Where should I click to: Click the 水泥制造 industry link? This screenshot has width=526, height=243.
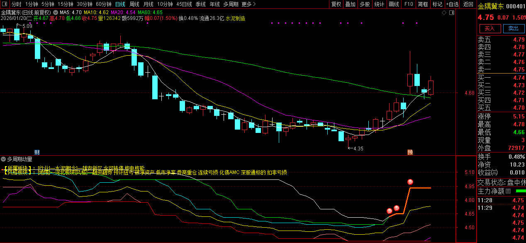(x=235, y=19)
